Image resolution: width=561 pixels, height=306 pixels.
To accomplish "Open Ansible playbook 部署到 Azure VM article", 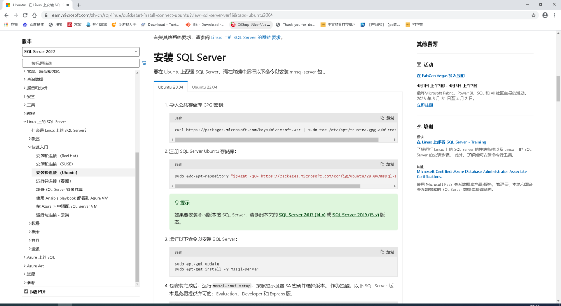I will (x=72, y=198).
